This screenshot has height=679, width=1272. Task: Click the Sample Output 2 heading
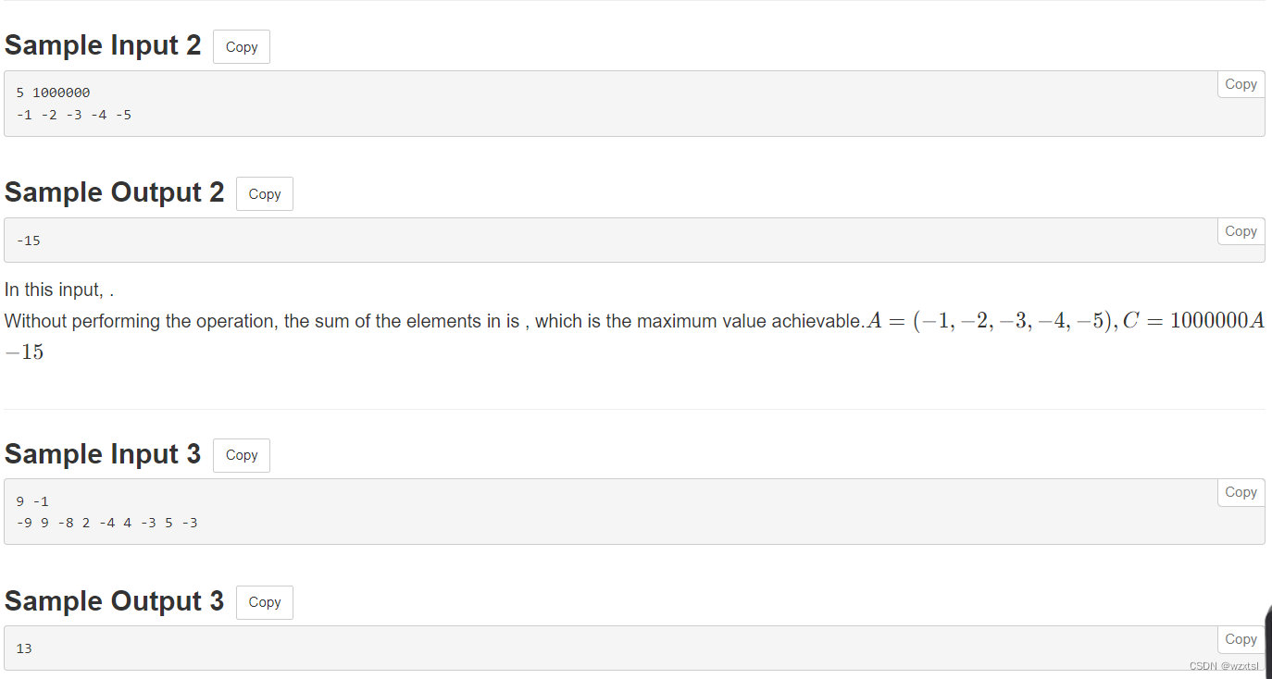click(x=115, y=192)
